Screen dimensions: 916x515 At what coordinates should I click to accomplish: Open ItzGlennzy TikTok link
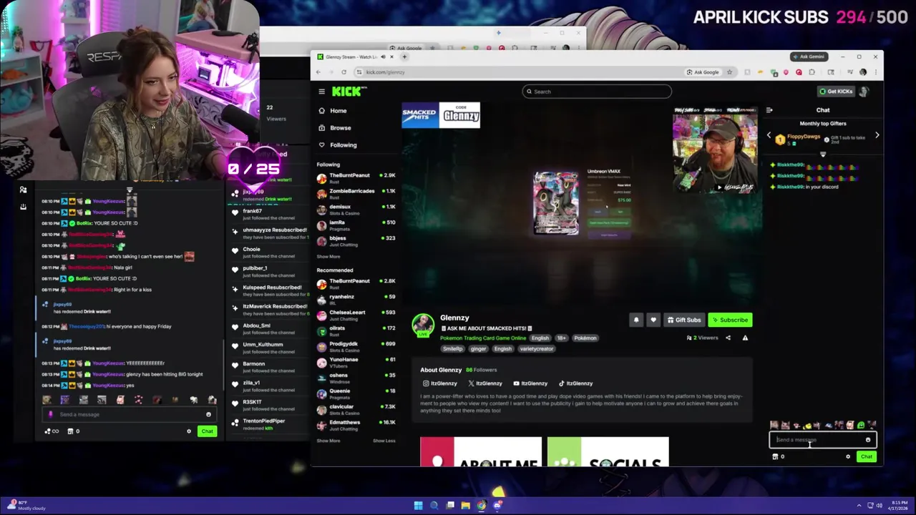point(575,383)
